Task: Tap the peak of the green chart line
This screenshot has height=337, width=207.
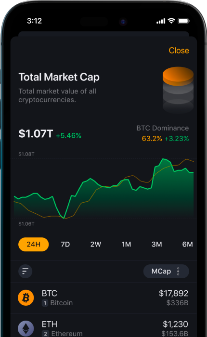Action: coord(163,159)
